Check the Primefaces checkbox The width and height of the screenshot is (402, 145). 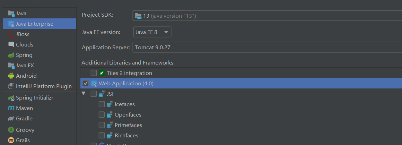pos(102,125)
